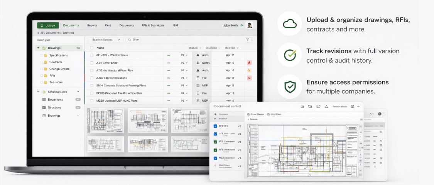Select the AA02 Exterior Elevations checkbox
The image size is (434, 185).
coord(91,78)
